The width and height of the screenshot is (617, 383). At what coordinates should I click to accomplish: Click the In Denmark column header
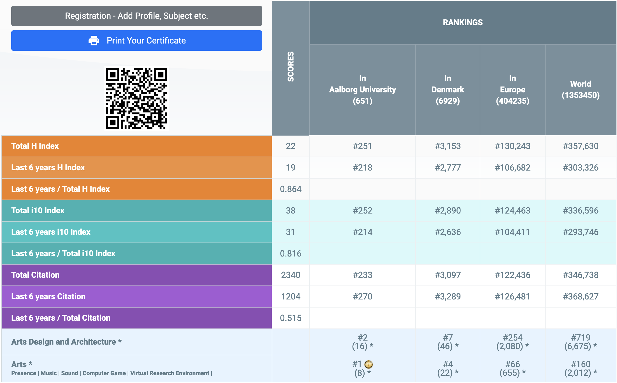(x=448, y=89)
